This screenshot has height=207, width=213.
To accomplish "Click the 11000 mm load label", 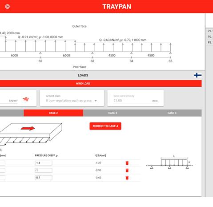I will [123, 40].
